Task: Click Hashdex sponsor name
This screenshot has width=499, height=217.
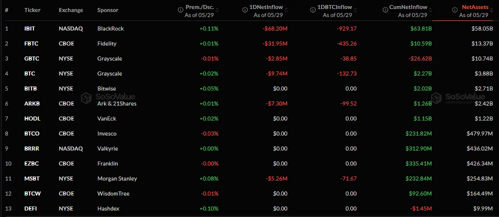Action: point(108,208)
